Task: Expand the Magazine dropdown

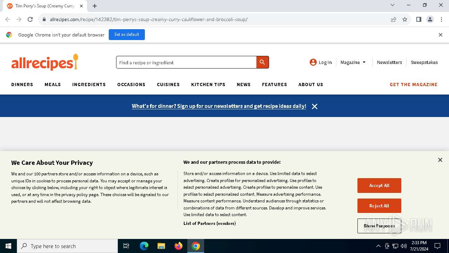Action: [353, 62]
